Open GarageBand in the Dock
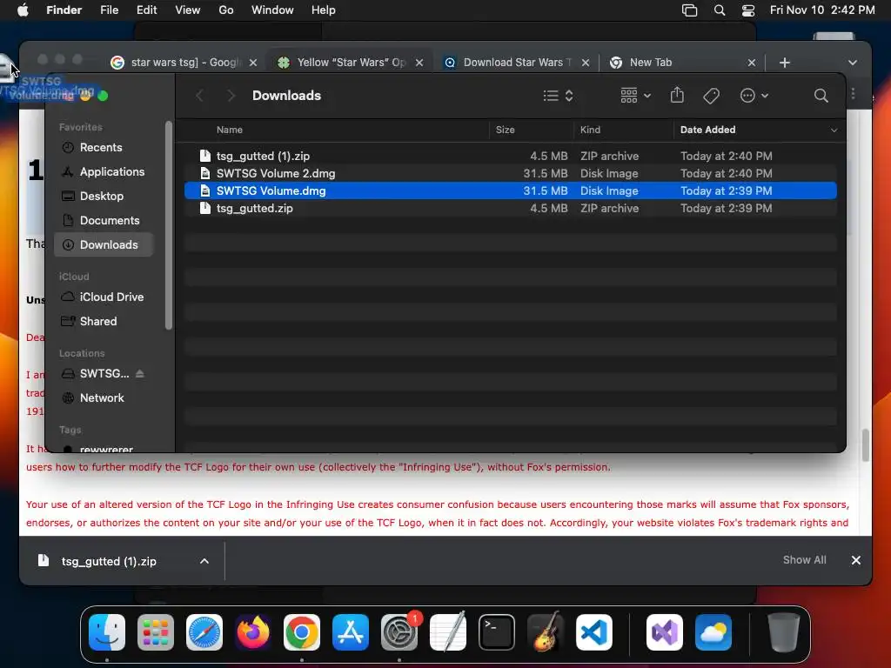The height and width of the screenshot is (668, 891). pos(546,632)
